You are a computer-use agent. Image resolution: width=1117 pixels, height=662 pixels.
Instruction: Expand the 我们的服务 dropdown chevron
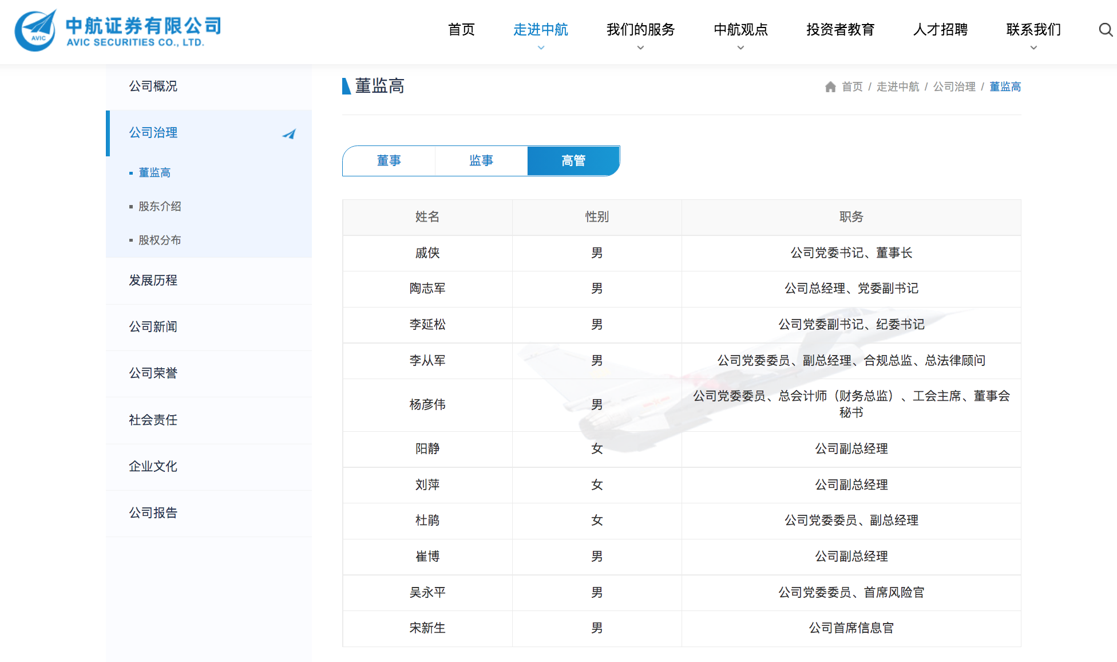coord(640,48)
